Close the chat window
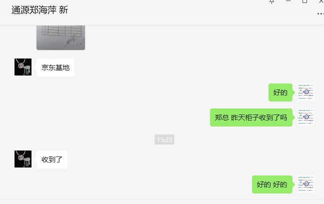The height and width of the screenshot is (204, 324). pos(321,1)
